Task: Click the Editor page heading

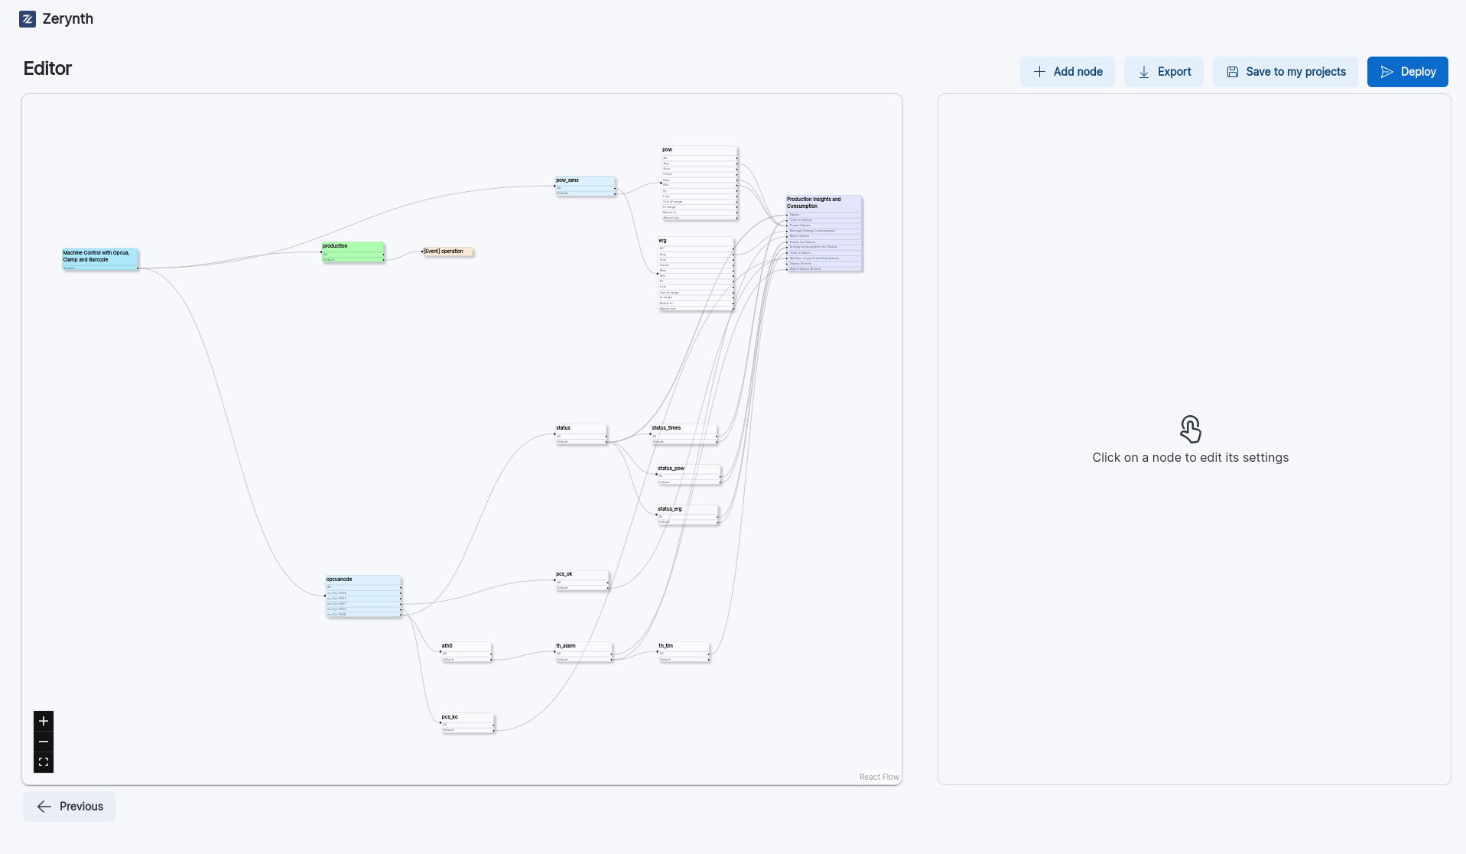Action: pos(47,69)
